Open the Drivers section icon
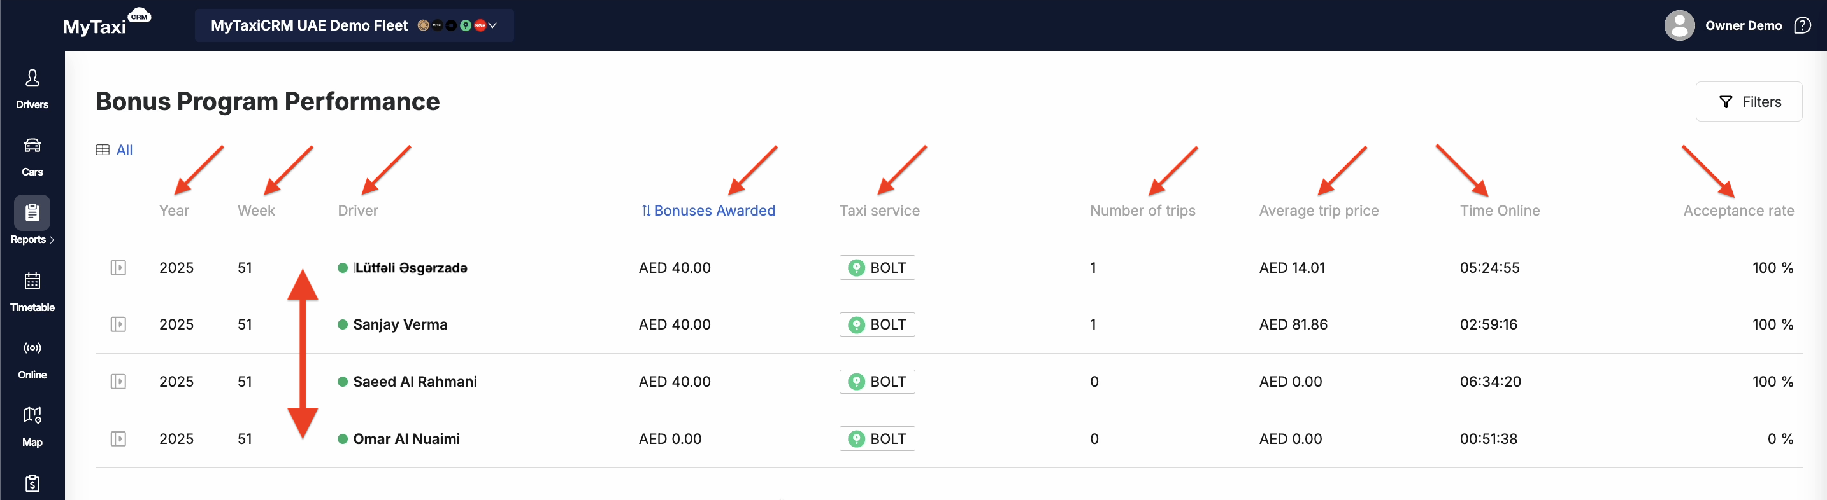Image resolution: width=1827 pixels, height=500 pixels. [x=32, y=78]
